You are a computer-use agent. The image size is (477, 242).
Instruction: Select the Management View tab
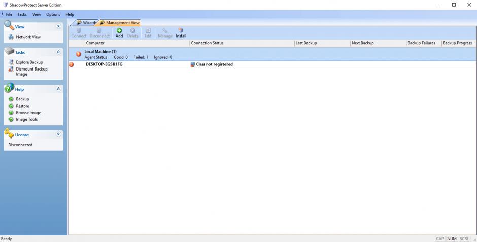click(120, 23)
